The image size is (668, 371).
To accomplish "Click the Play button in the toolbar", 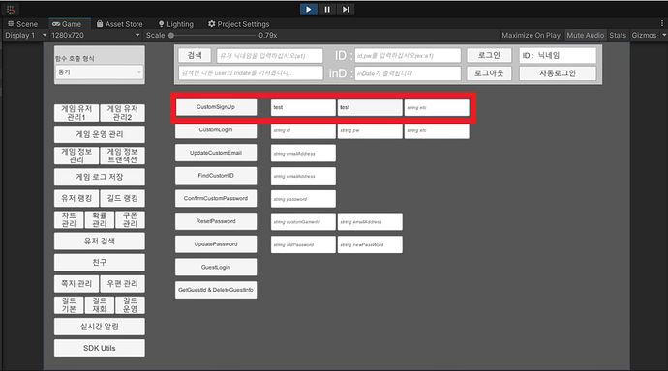I will pos(309,9).
